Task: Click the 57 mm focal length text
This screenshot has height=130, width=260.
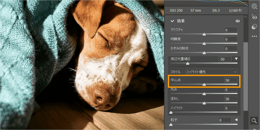Action: tap(196, 11)
